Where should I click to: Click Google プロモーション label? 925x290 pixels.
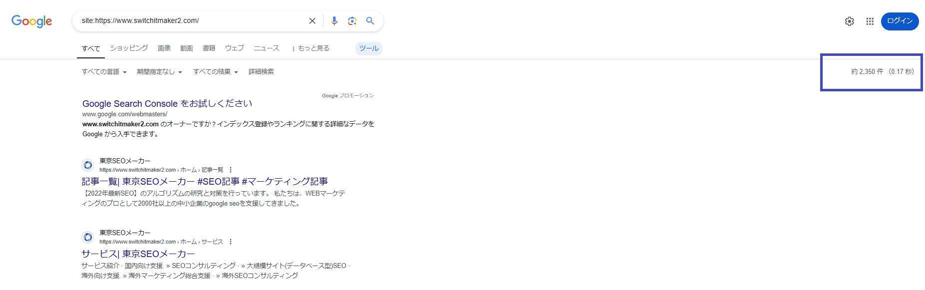coord(347,95)
